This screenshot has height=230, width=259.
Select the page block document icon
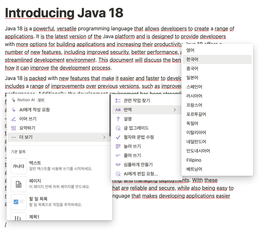[19, 184]
